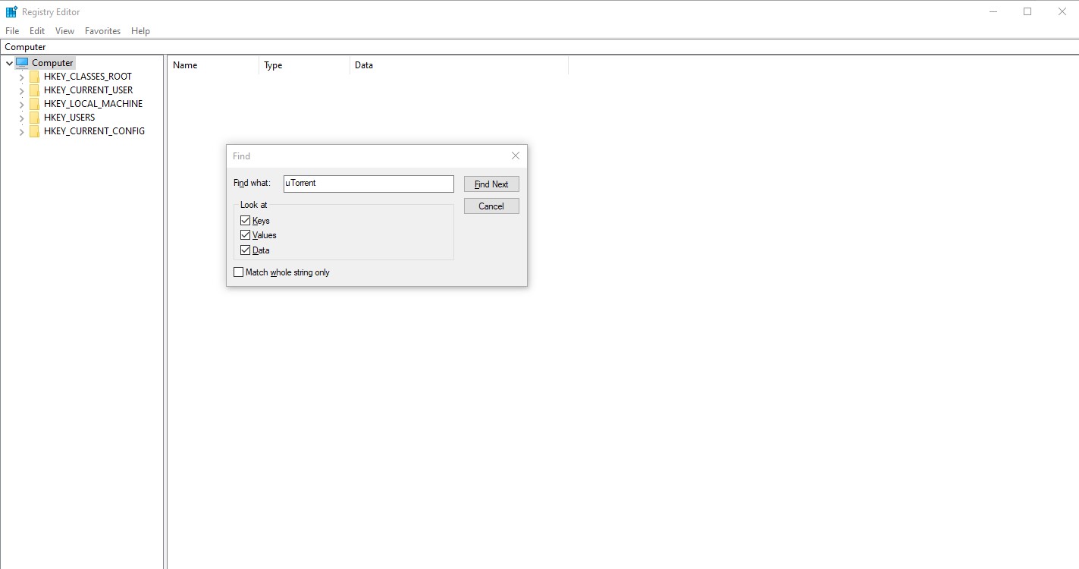Click the Cancel button in Find dialog
The height and width of the screenshot is (569, 1079).
click(x=491, y=206)
